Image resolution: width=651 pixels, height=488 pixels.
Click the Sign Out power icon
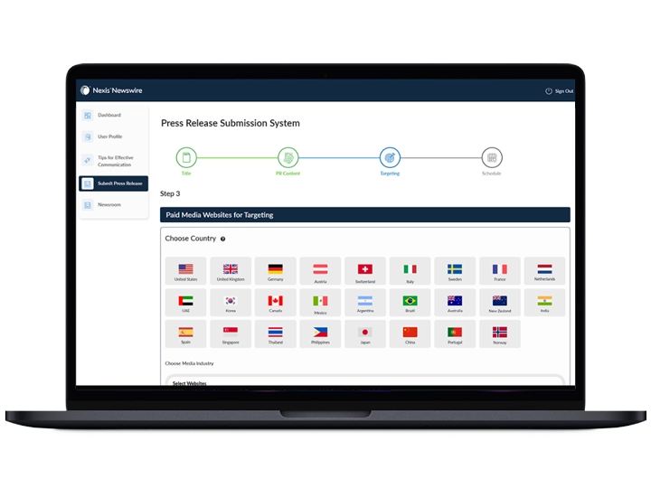pyautogui.click(x=549, y=91)
